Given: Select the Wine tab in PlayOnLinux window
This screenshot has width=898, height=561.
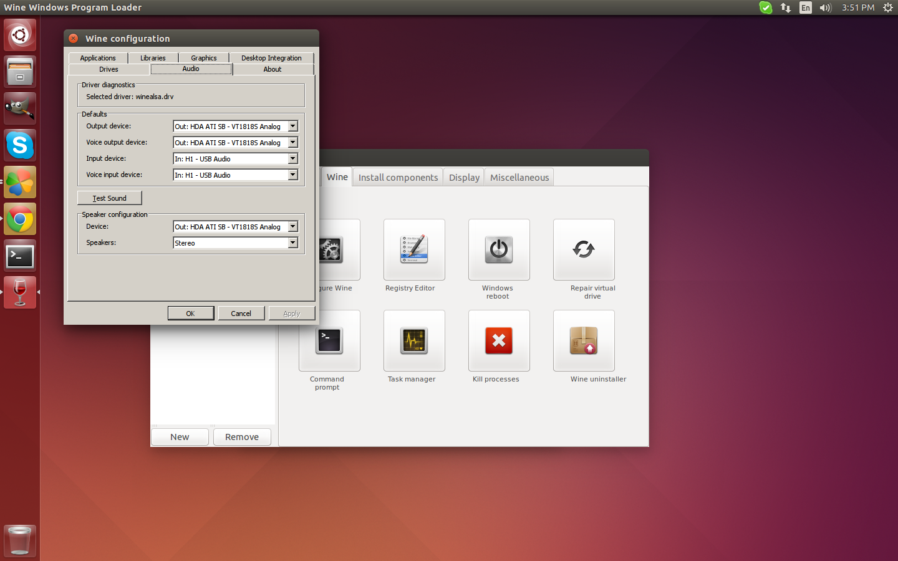Looking at the screenshot, I should 337,177.
